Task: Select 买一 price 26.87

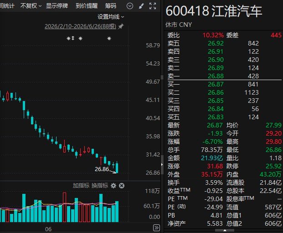Action: point(216,84)
